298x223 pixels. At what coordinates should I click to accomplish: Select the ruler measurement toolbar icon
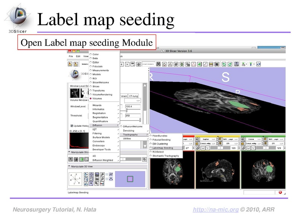pyautogui.click(x=205, y=64)
